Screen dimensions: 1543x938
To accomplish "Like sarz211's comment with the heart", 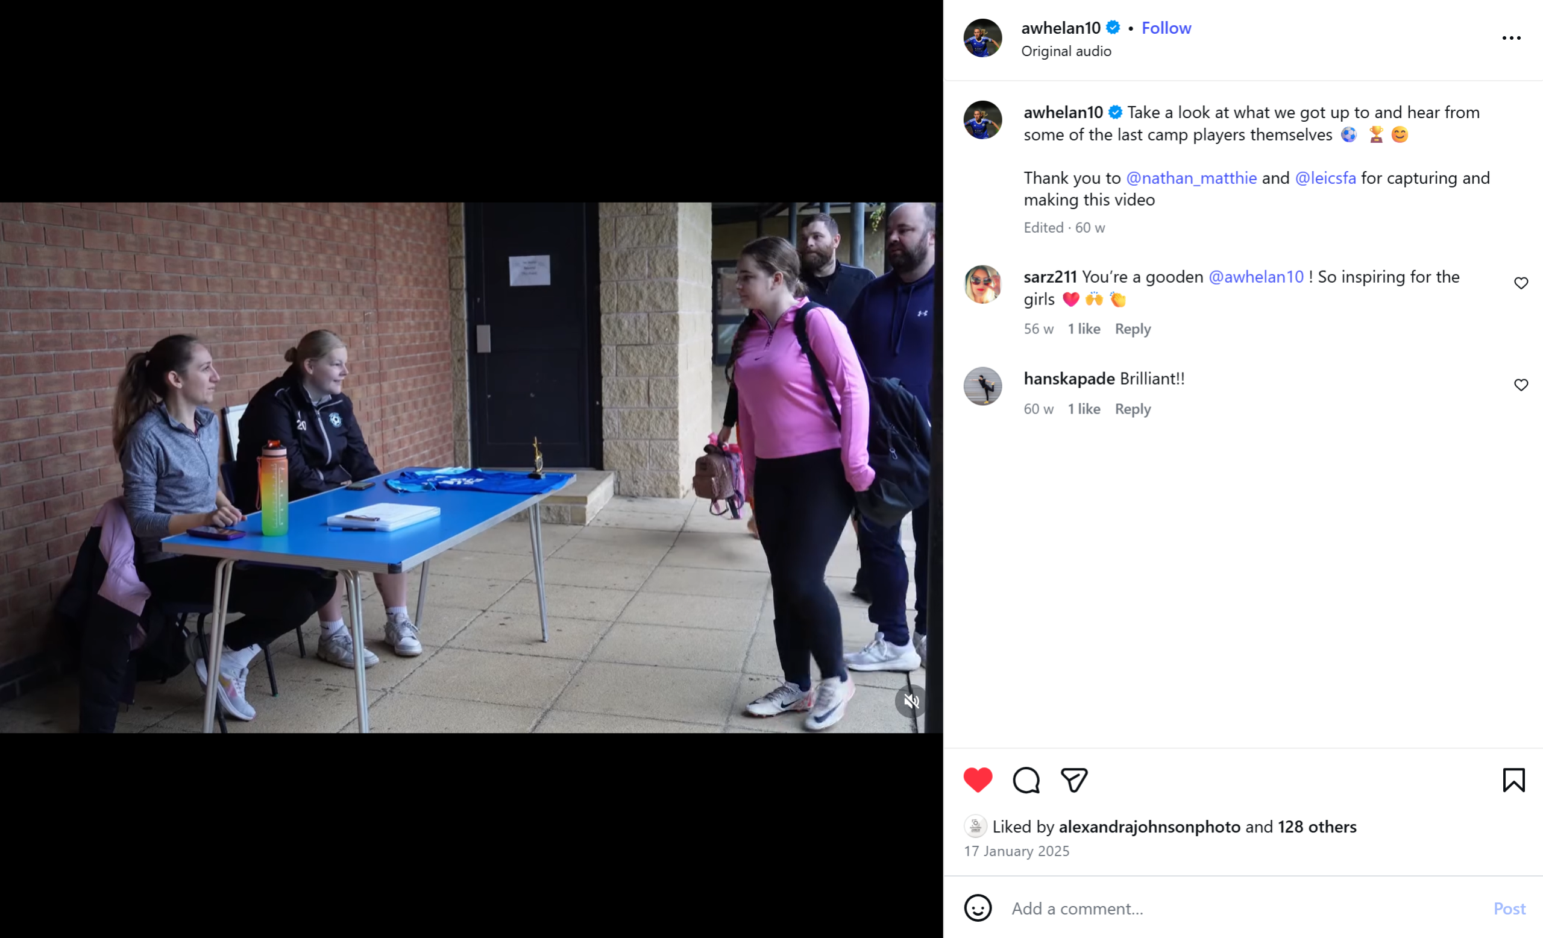I will click(x=1521, y=283).
